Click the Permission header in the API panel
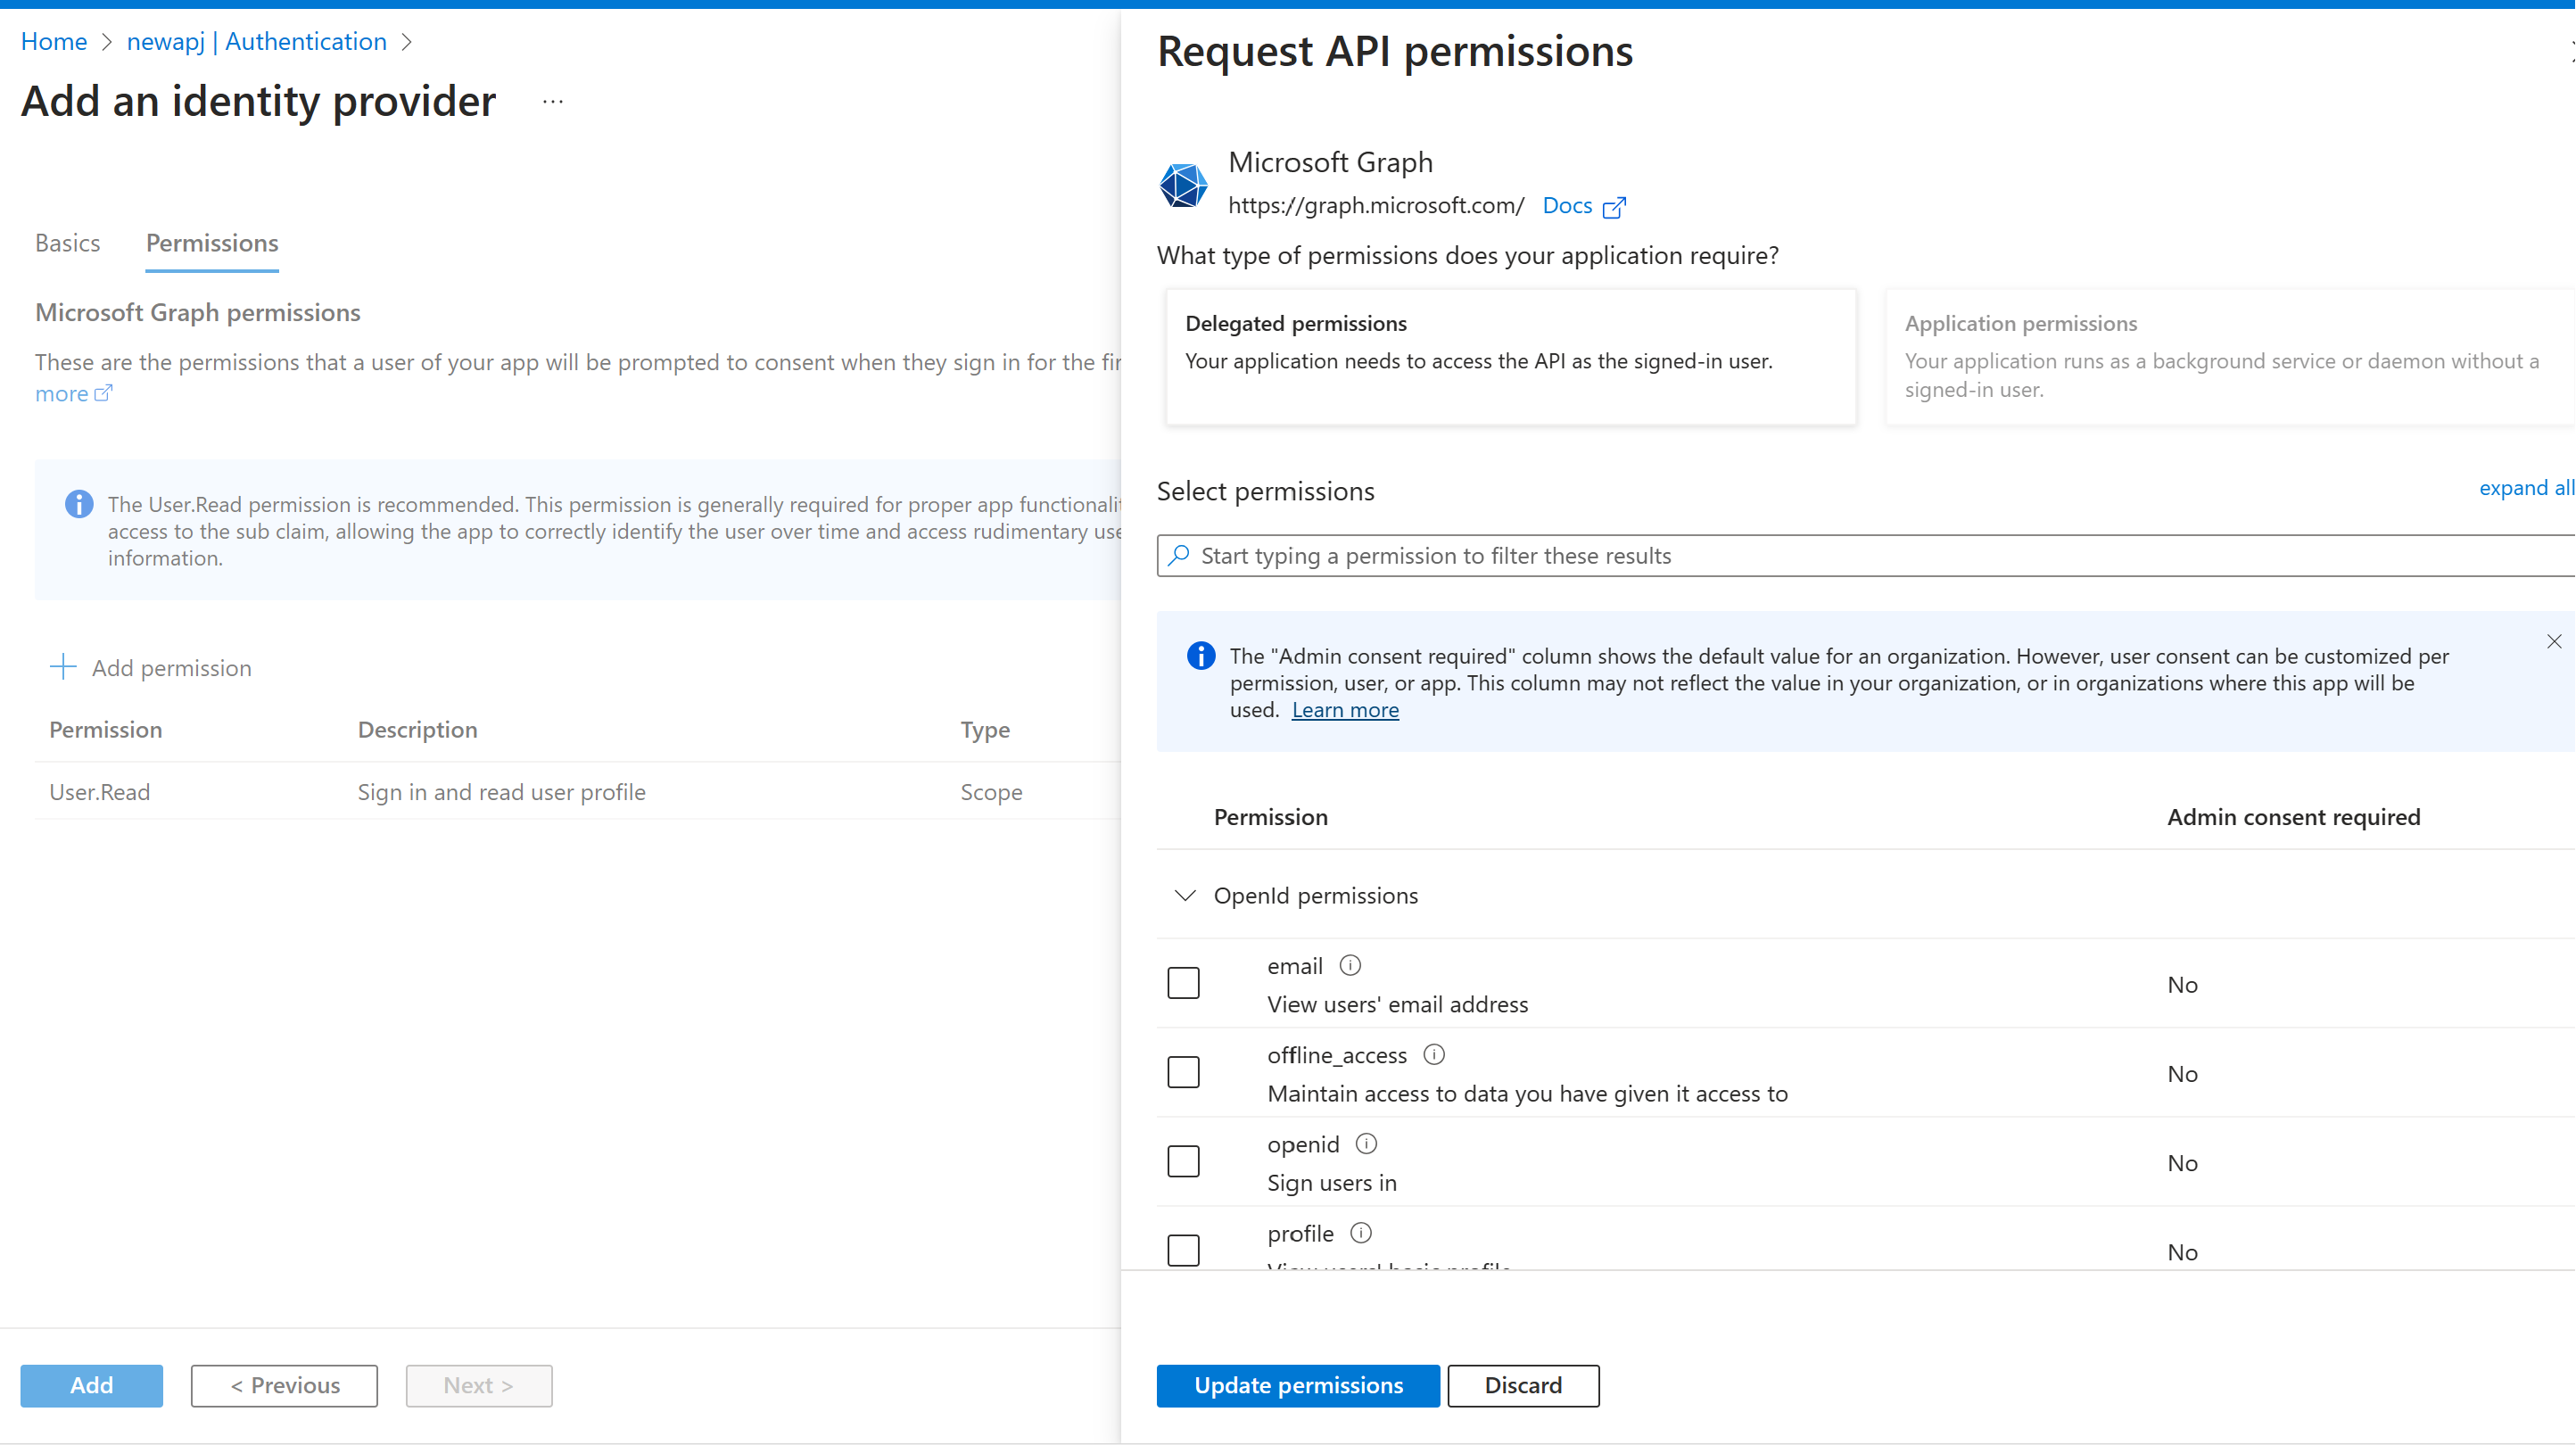Viewport: 2576px width, 1445px height. tap(1270, 817)
